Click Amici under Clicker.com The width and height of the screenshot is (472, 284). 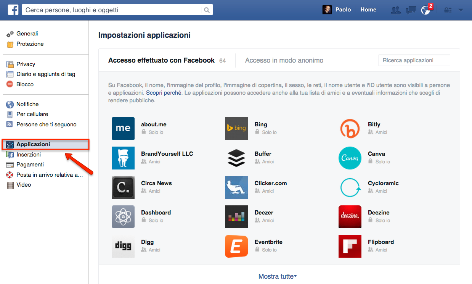point(268,191)
